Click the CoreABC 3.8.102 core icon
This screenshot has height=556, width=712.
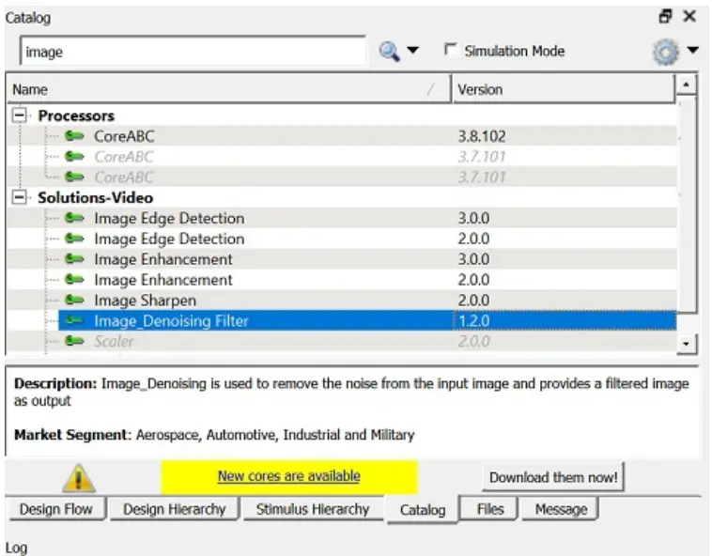pyautogui.click(x=74, y=137)
